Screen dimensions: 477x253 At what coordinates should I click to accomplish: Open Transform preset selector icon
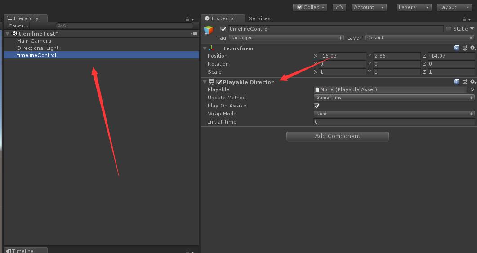point(464,48)
